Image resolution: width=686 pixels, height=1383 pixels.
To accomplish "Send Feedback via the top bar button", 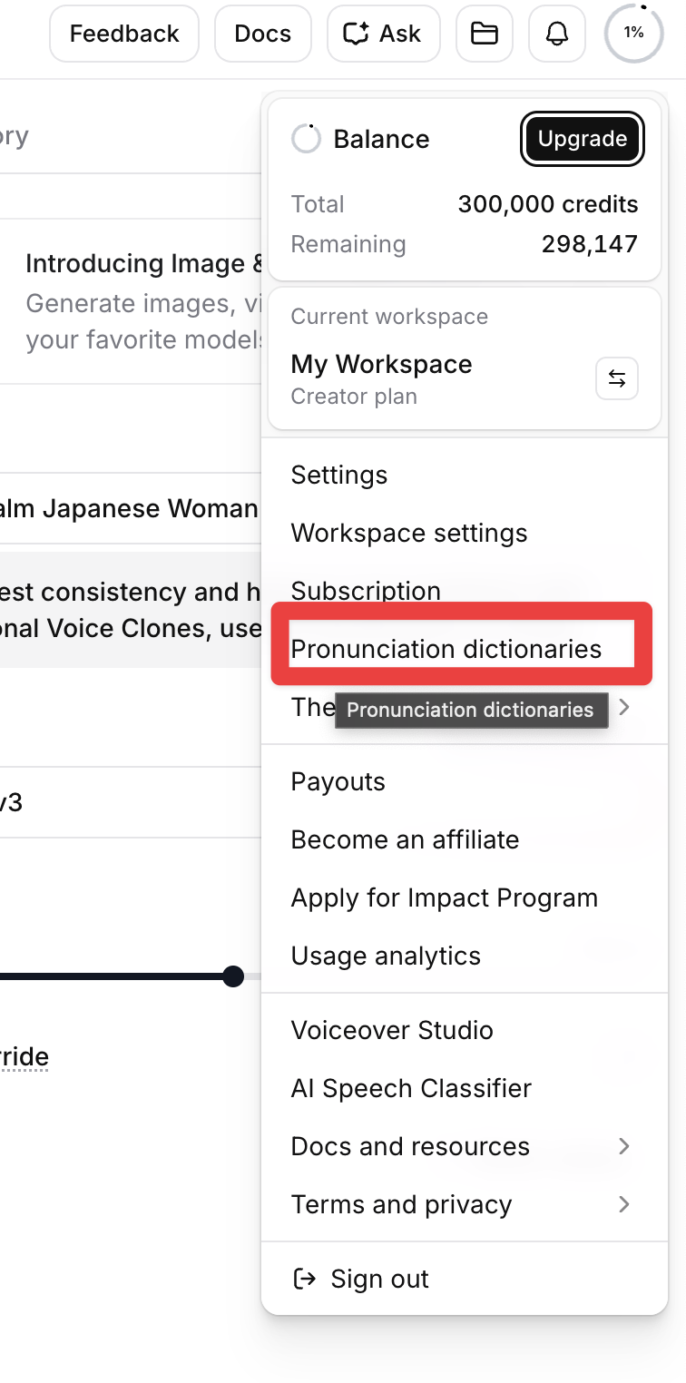I will coord(124,34).
